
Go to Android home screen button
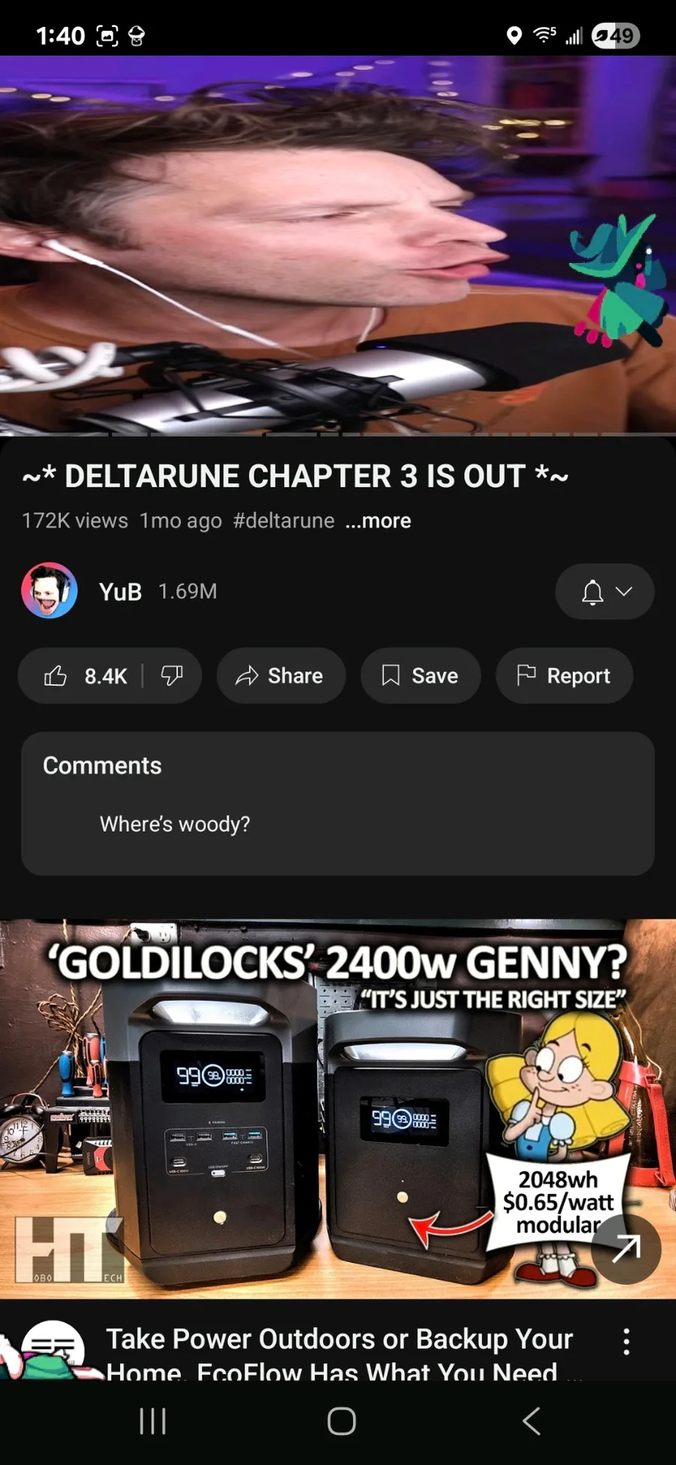coord(342,1421)
